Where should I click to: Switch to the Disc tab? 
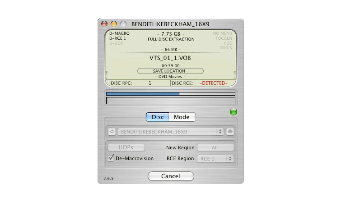(x=158, y=117)
